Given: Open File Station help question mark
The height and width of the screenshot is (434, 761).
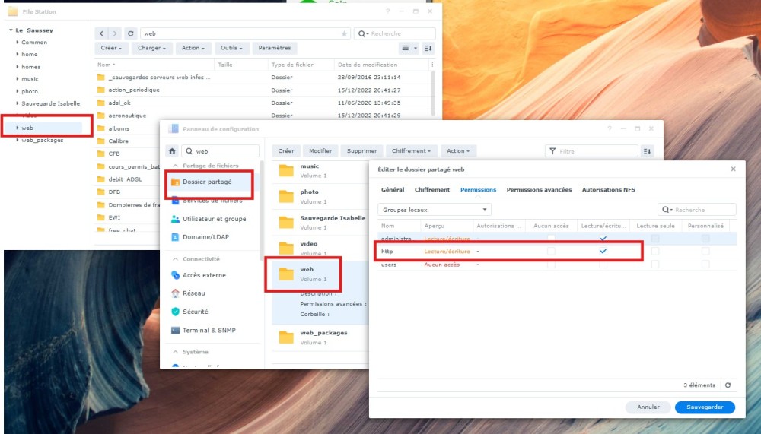Looking at the screenshot, I should coord(388,11).
